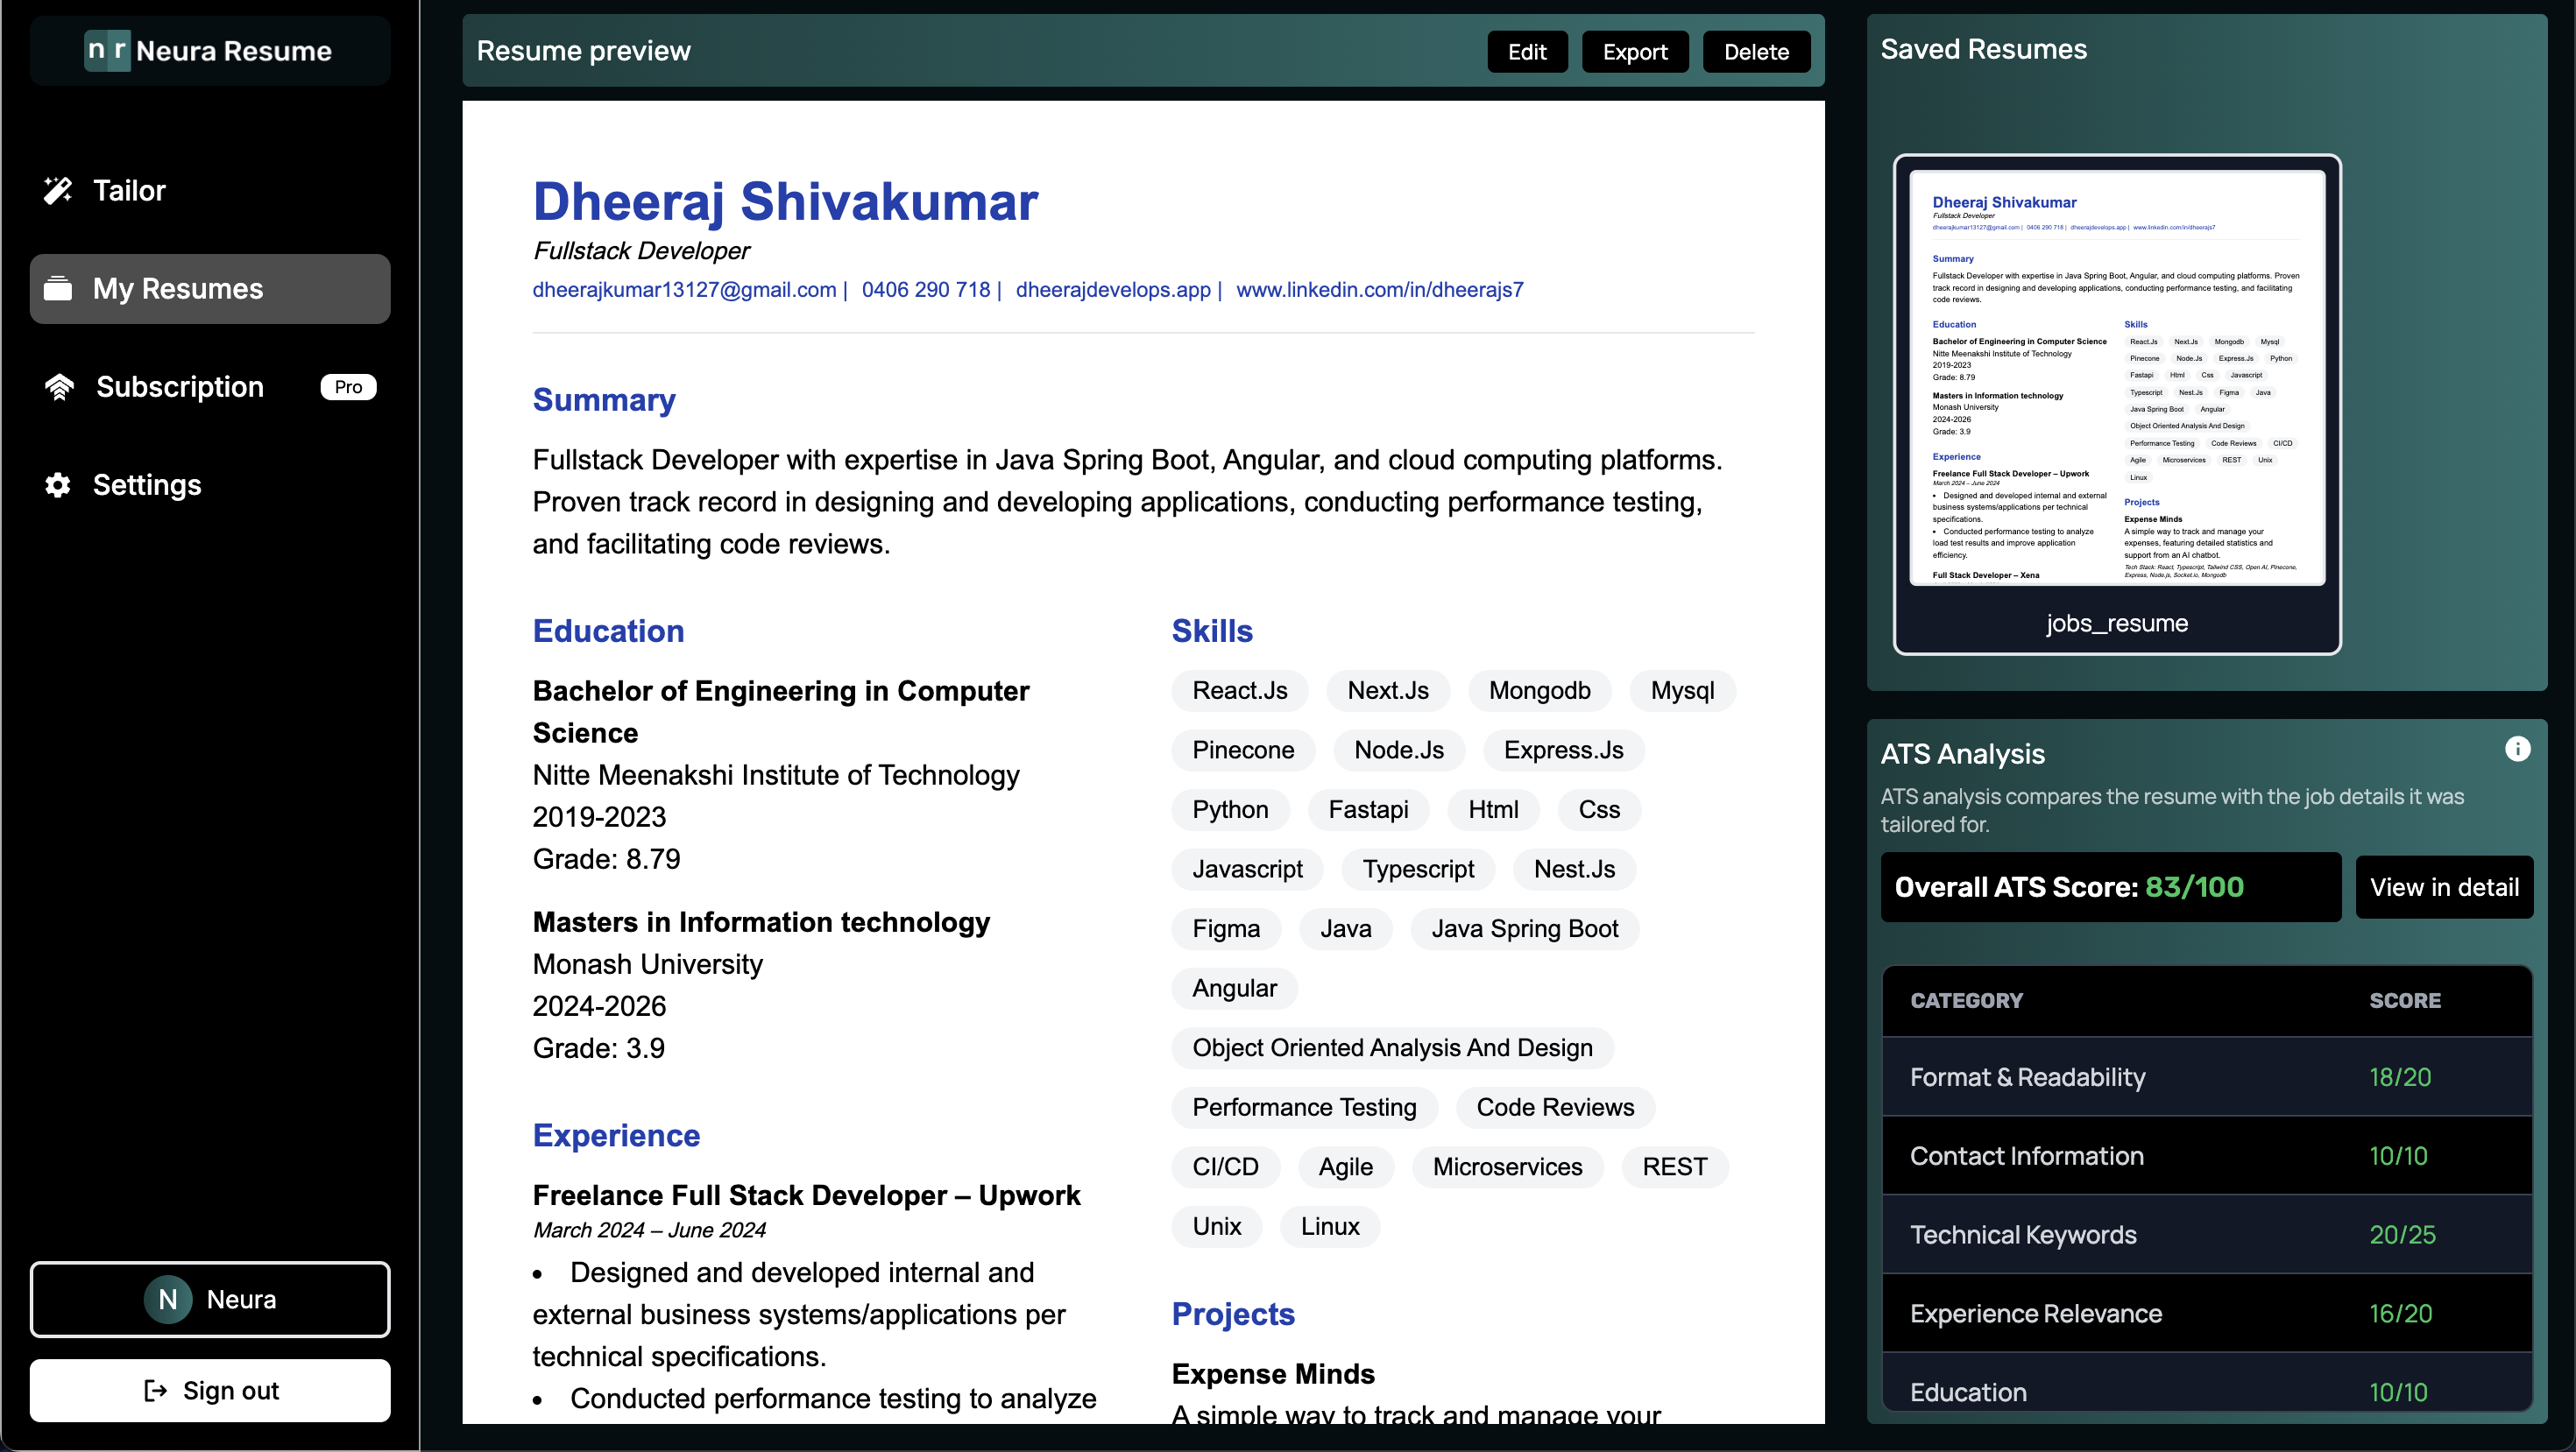
Task: Open the dheerajdevelops.app link
Action: tap(1112, 290)
